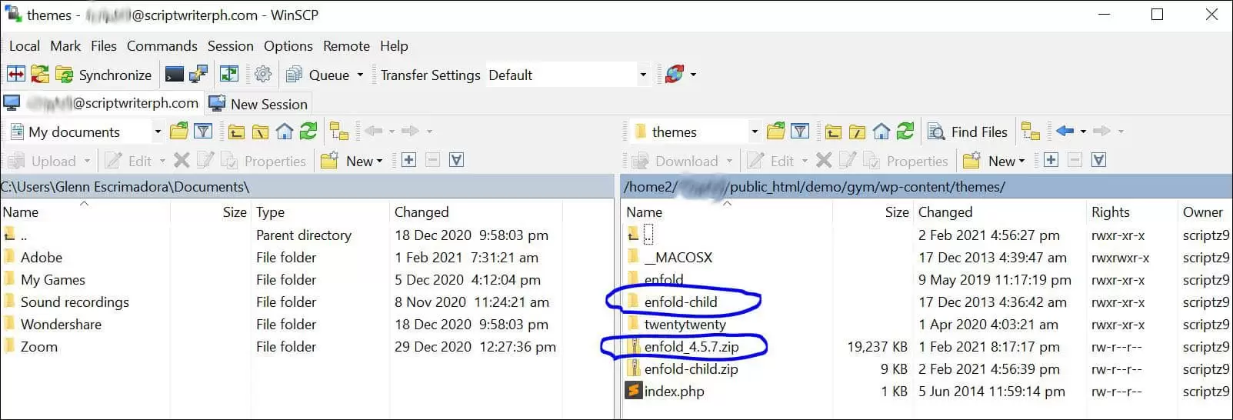
Task: Open the Preferences gear icon
Action: tap(263, 75)
